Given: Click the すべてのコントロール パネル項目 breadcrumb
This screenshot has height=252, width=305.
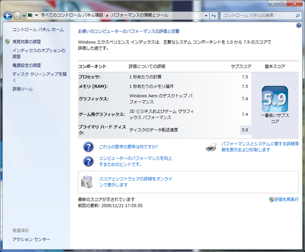Looking at the screenshot, I should point(72,15).
